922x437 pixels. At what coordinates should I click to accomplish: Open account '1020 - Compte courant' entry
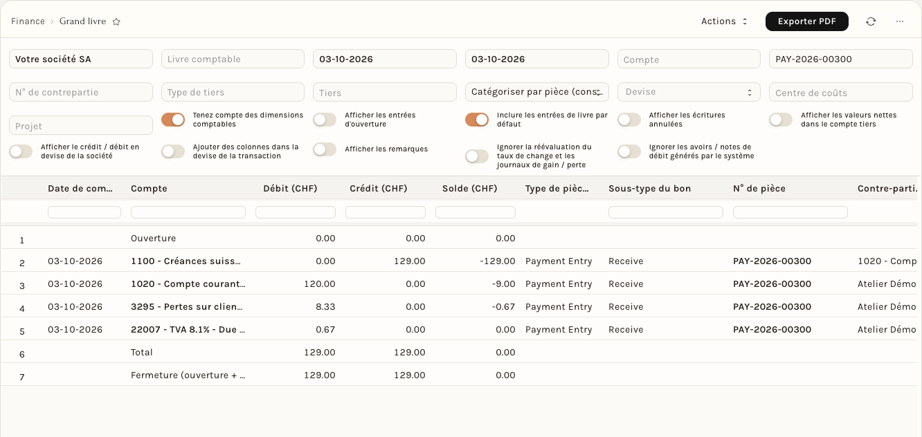click(188, 284)
